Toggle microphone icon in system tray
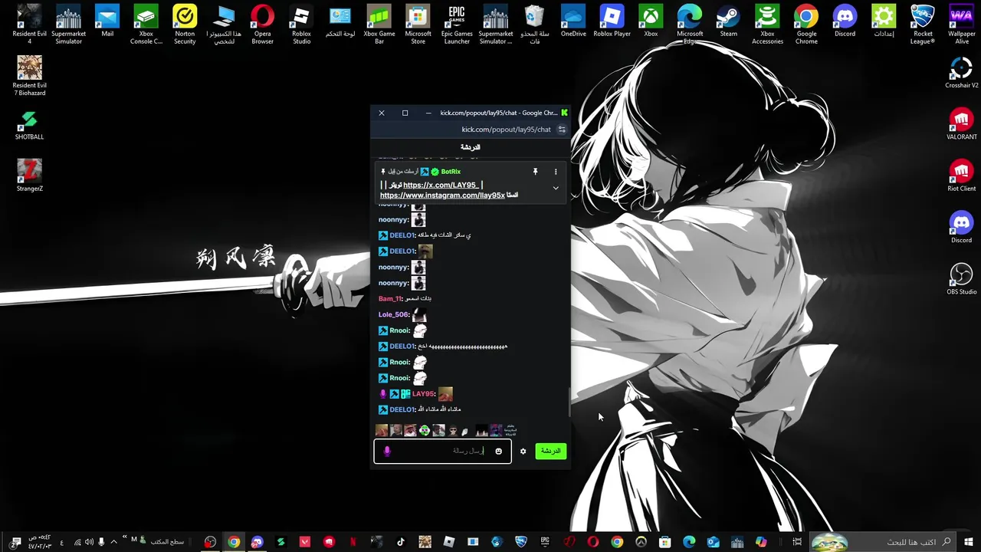The width and height of the screenshot is (981, 552). [x=101, y=542]
